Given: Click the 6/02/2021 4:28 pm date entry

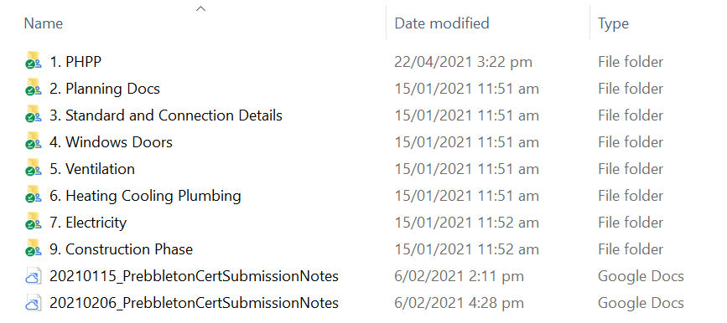Looking at the screenshot, I should click(x=459, y=304).
